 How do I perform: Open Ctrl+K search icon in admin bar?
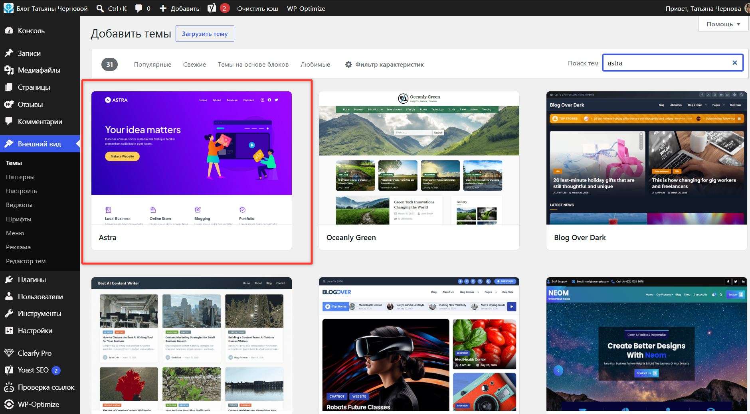click(100, 8)
